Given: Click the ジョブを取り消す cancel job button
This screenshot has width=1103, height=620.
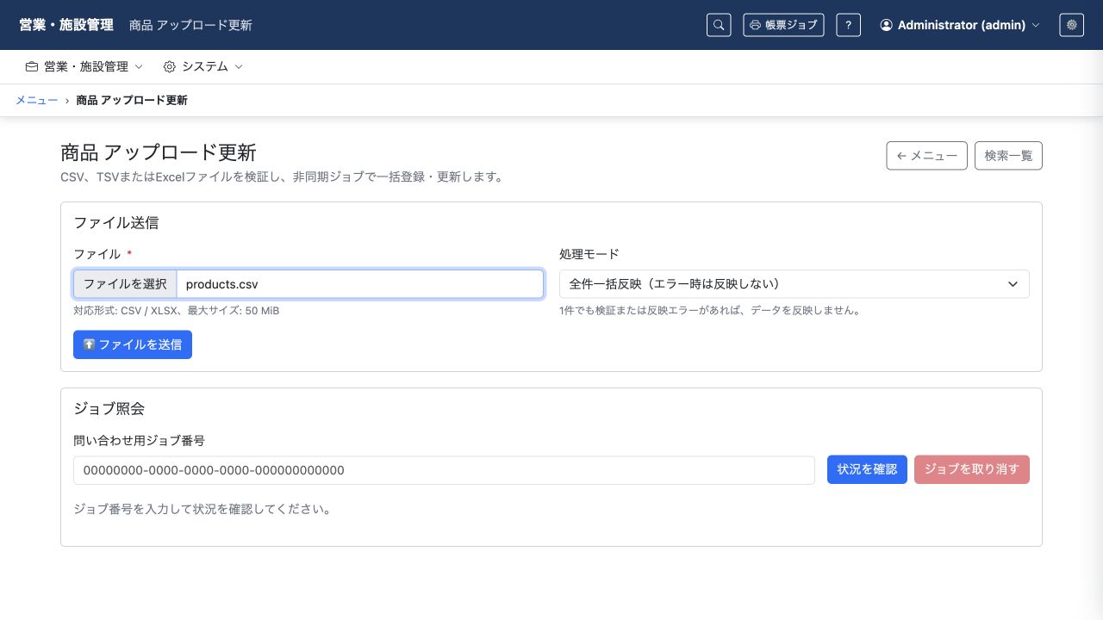Looking at the screenshot, I should tap(972, 469).
